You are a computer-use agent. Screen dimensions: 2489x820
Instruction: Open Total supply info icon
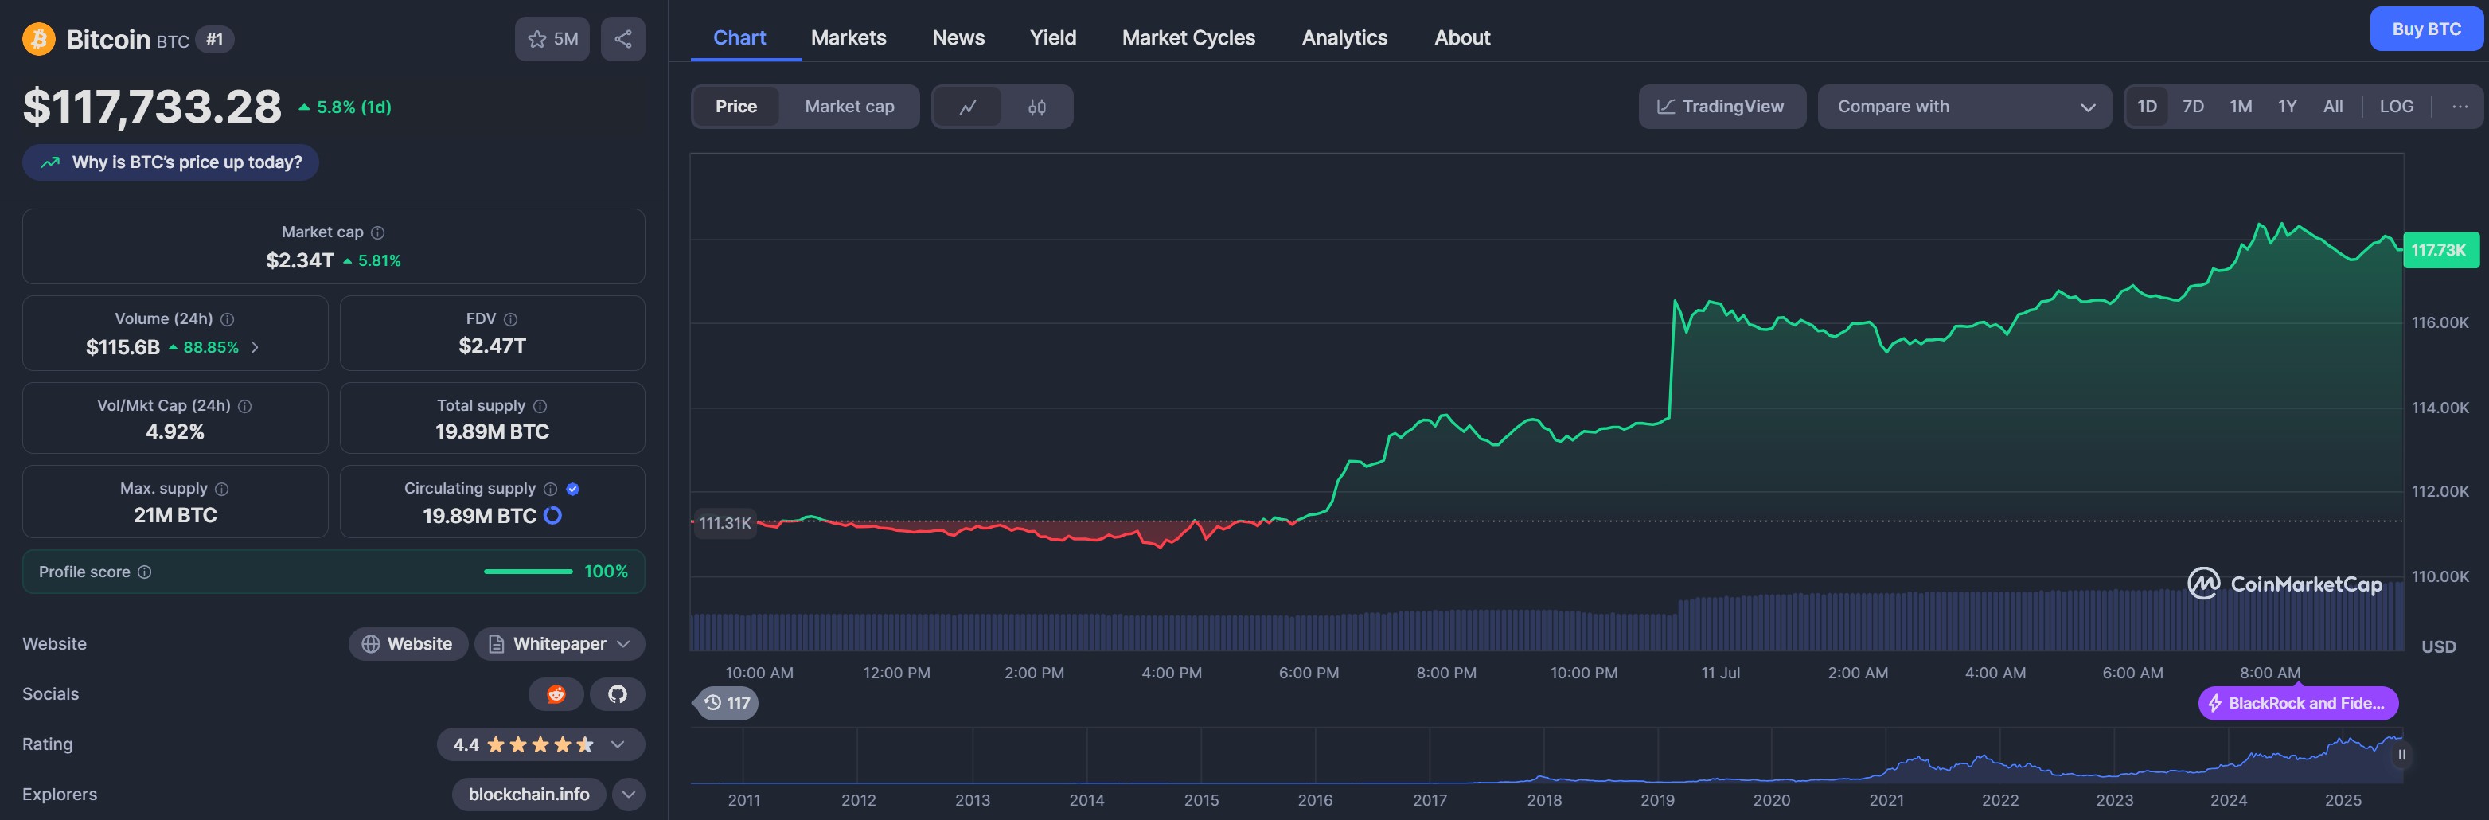pyautogui.click(x=540, y=407)
